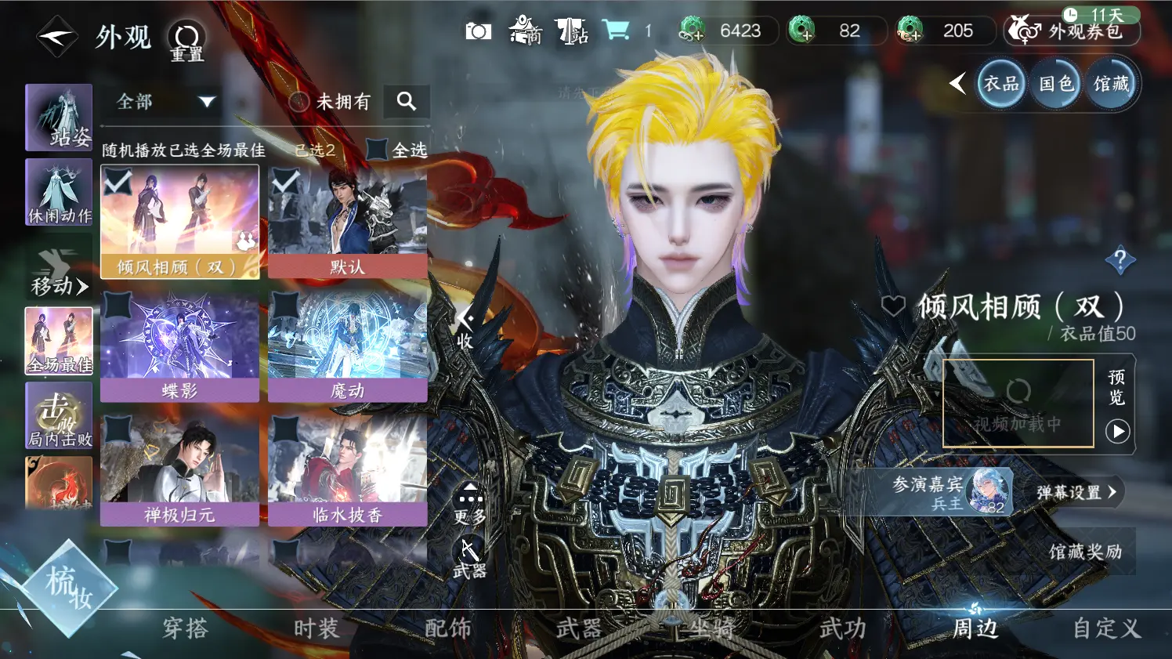The height and width of the screenshot is (659, 1172).
Task: Open the 全部 filter dropdown
Action: (x=165, y=102)
